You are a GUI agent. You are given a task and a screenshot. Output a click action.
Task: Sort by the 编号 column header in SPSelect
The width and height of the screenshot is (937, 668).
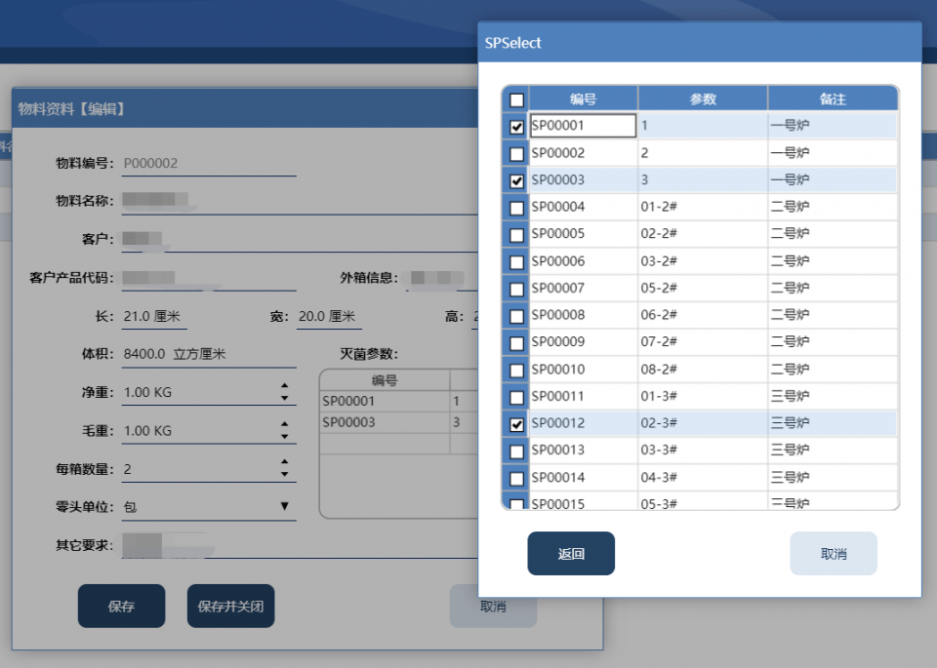click(584, 98)
